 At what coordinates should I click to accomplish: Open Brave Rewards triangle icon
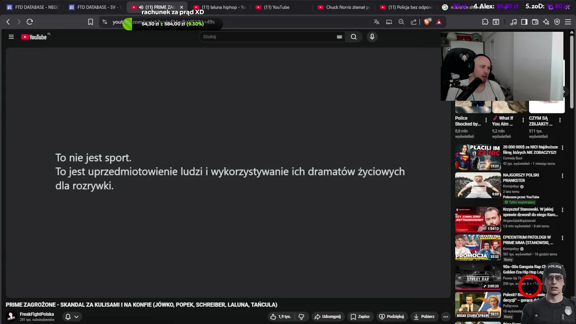pyautogui.click(x=439, y=22)
